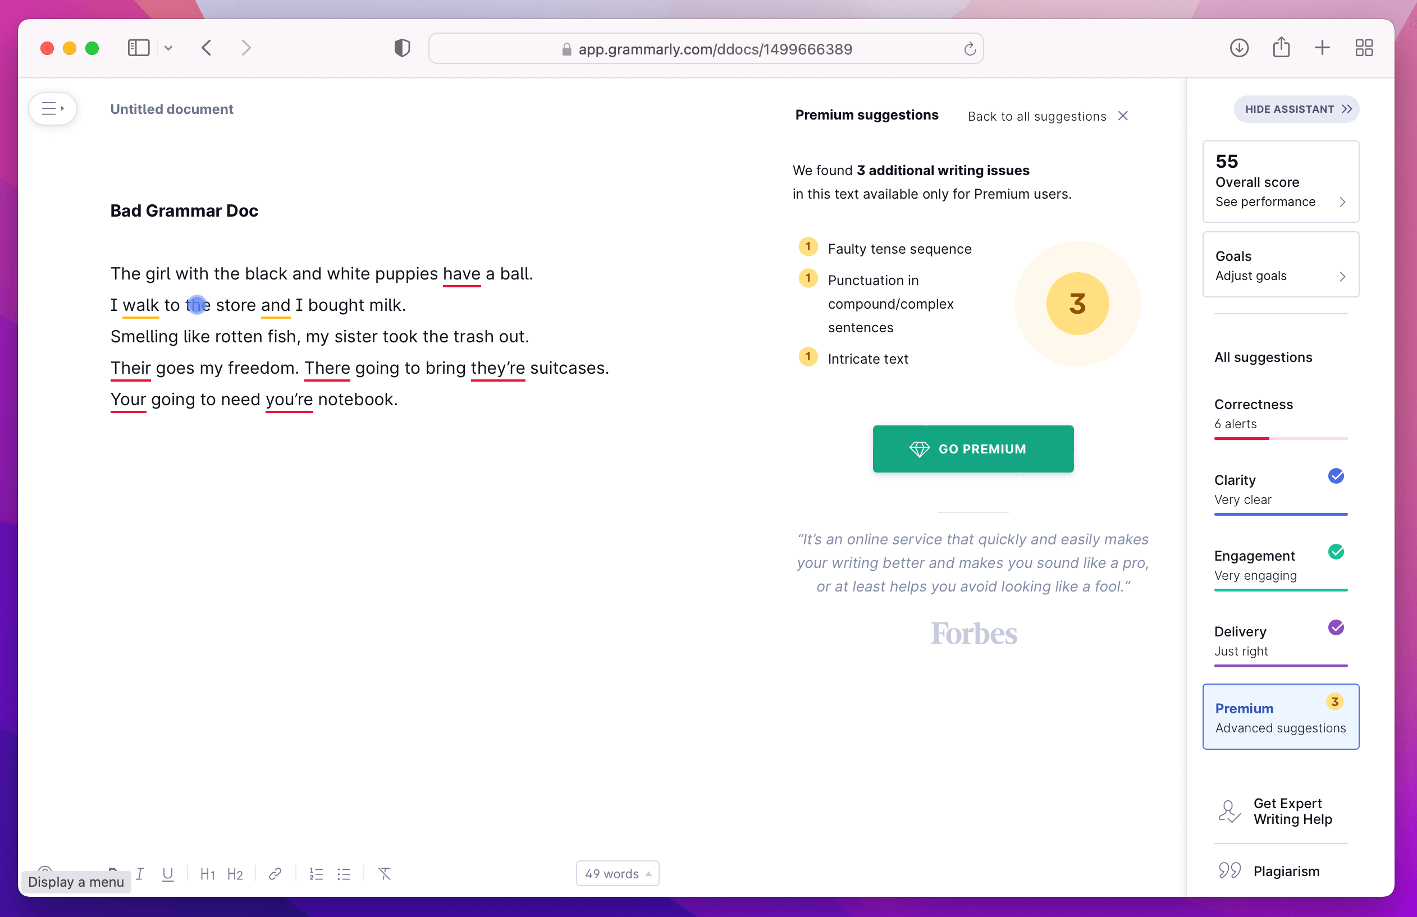Screen dimensions: 1417x917
Task: Rename the Untitled document title
Action: pos(171,108)
